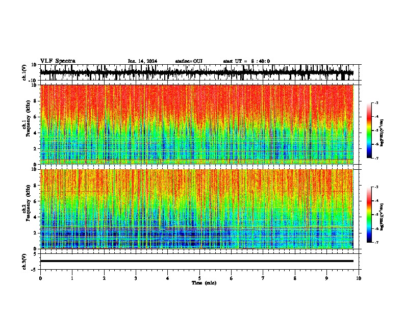Click inside the ch.1 frequency spectrogram
Viewport: 404px width, 312px height.
pos(196,124)
